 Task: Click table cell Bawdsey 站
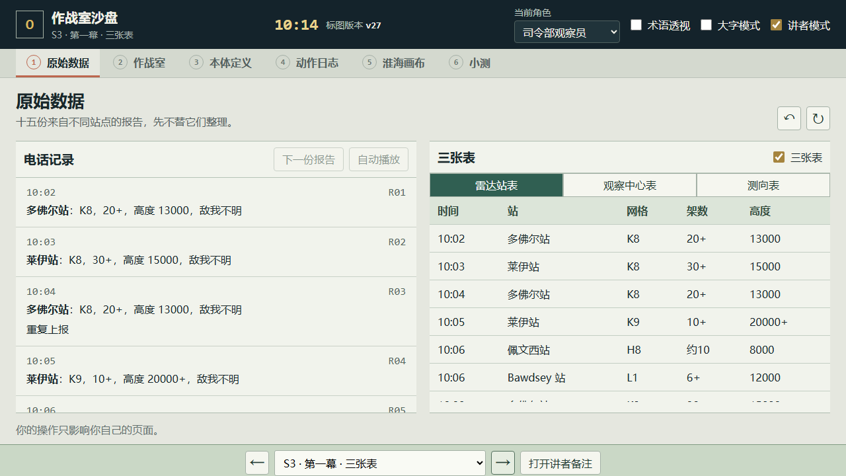[537, 377]
